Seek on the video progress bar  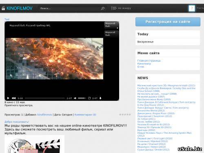point(45,98)
